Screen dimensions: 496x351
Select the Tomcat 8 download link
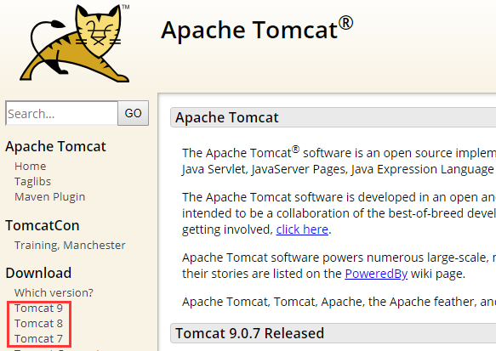tap(38, 323)
